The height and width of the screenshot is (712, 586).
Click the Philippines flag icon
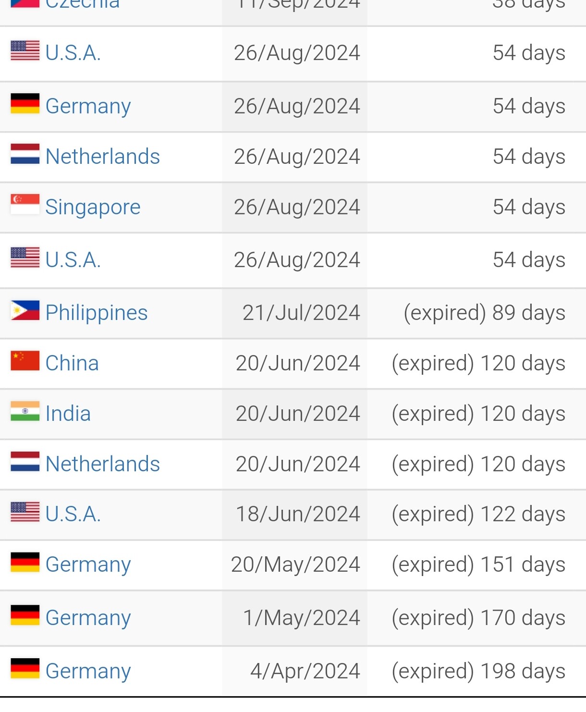point(25,310)
